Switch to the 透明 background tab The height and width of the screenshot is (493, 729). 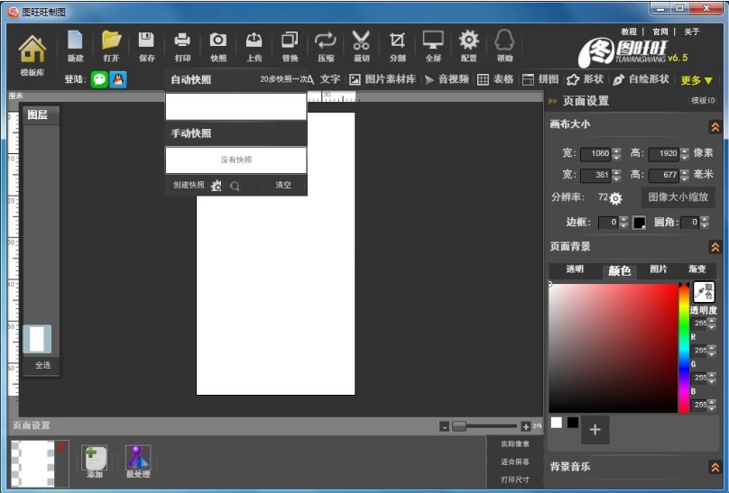tap(575, 269)
